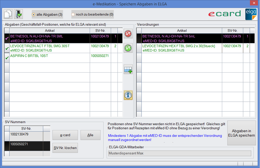
Task: Select 'alle Abgaben (3)' radio button
Action: pos(34,14)
